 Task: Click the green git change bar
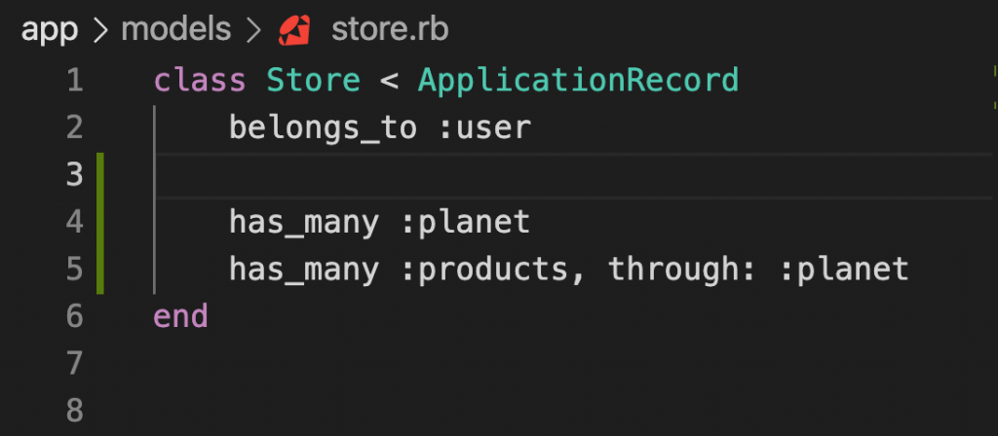tap(100, 223)
